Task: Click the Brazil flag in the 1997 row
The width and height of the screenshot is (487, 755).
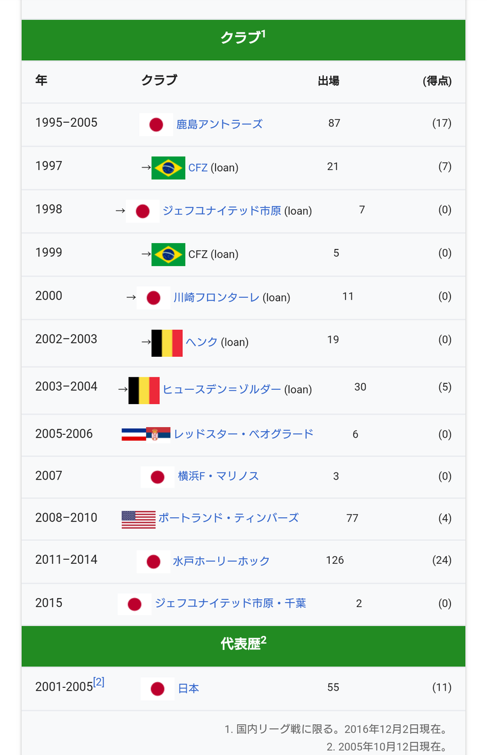Action: coord(169,168)
